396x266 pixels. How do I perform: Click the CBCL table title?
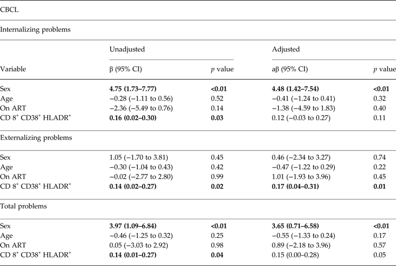pyautogui.click(x=11, y=10)
